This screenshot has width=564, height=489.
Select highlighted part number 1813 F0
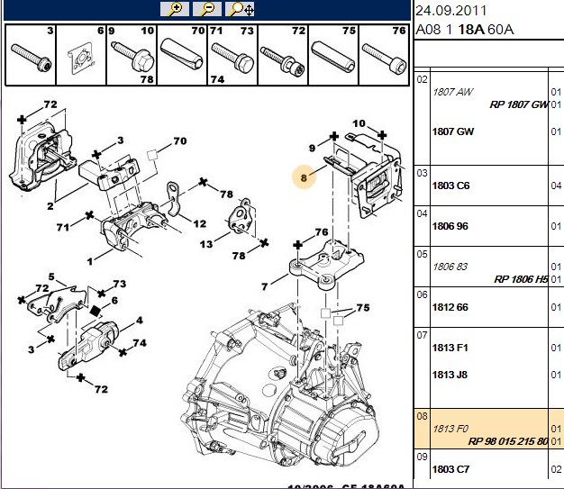450,429
